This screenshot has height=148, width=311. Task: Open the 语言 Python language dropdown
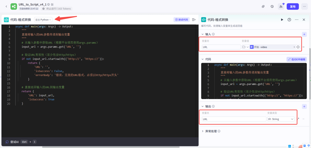click(x=43, y=20)
